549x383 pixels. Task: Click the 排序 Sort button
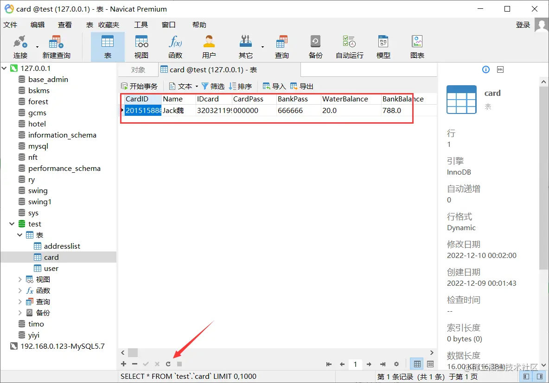tap(240, 87)
